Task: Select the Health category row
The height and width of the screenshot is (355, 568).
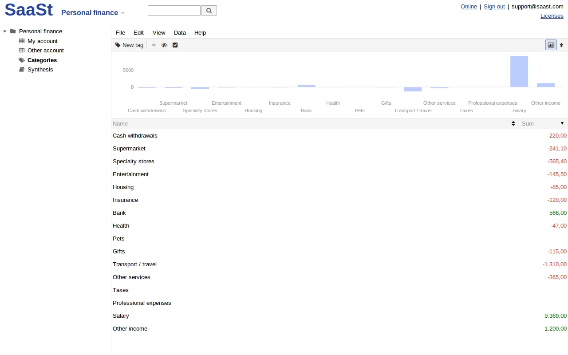Action: (339, 226)
